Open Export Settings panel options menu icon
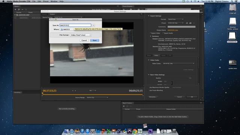This screenshot has height=135, width=240. (x=141, y=14)
